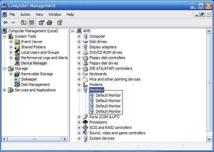Select the Diskeeper label

(29, 79)
